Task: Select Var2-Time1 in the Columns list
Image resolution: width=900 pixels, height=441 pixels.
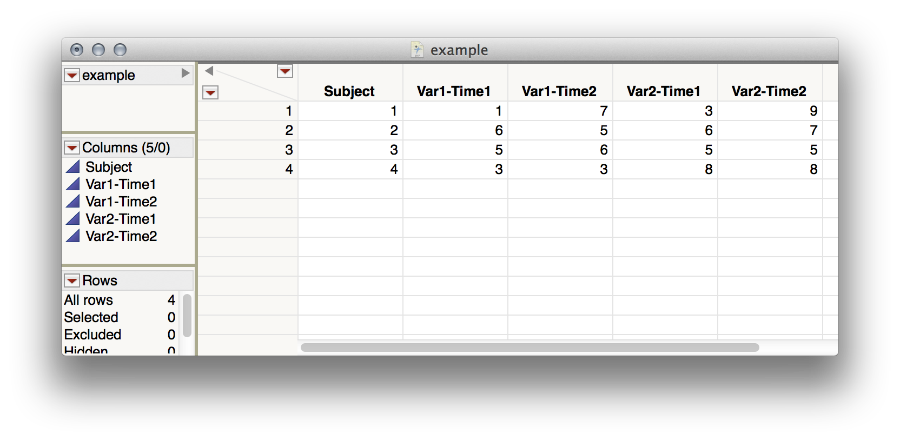Action: pyautogui.click(x=121, y=219)
